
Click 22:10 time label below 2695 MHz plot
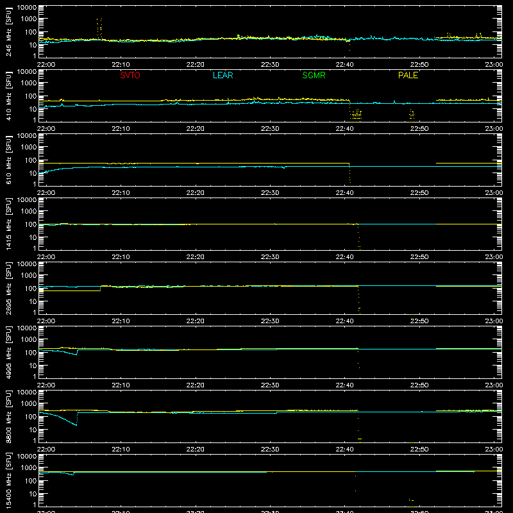click(121, 321)
